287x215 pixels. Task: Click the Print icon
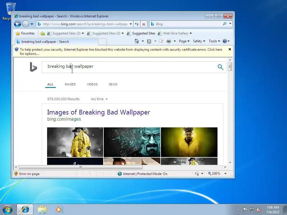(x=168, y=41)
